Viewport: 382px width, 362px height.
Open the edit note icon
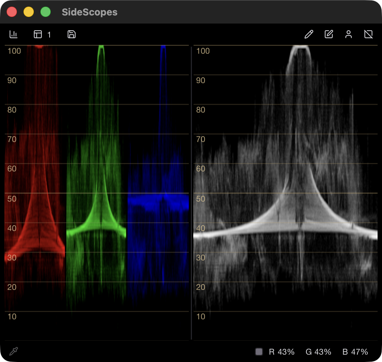pyautogui.click(x=329, y=34)
